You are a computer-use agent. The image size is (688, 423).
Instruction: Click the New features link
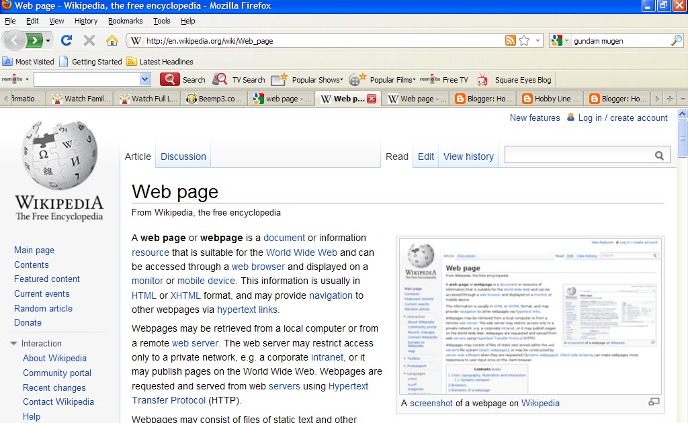(x=534, y=118)
